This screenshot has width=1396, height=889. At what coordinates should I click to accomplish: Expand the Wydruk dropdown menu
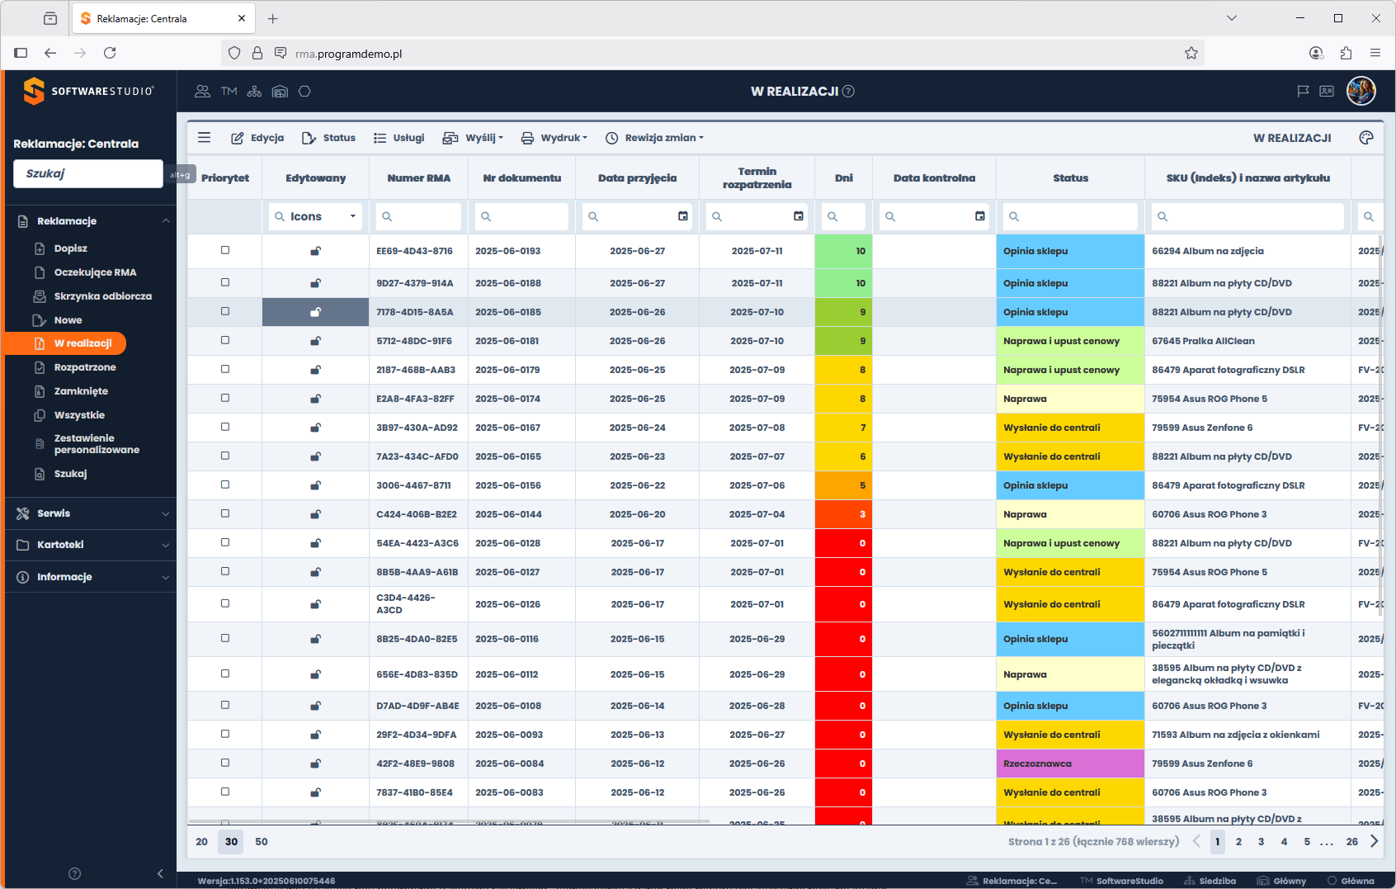[x=554, y=138]
